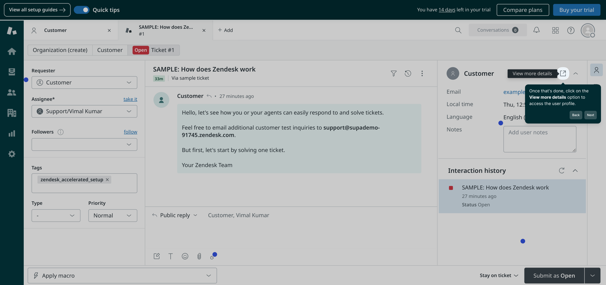Toggle the Quick tips switch

tap(82, 10)
